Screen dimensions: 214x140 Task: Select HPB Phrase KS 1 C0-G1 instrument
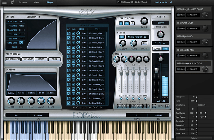point(193,64)
